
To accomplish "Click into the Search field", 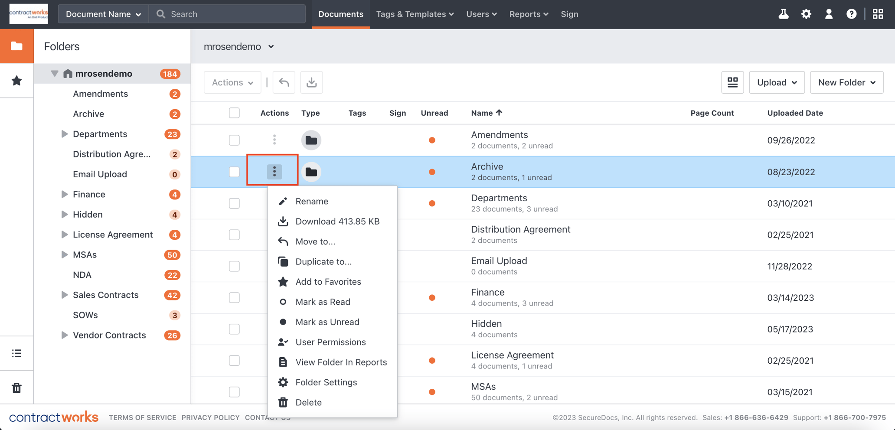I will [234, 14].
